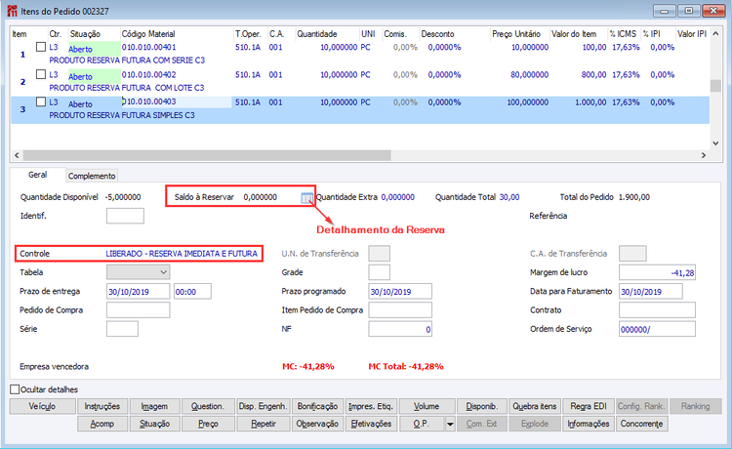Click the scroll-up arrow of the items list

(x=715, y=34)
